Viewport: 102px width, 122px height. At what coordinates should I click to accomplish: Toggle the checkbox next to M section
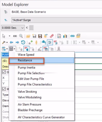point(4,89)
